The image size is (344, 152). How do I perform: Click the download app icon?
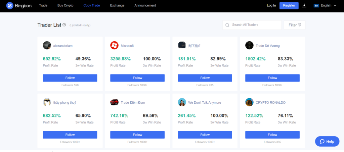coord(304,6)
